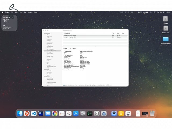Select Graphics/Displays in the sidebar
Viewport: 172px width, 129px height.
coord(52,51)
